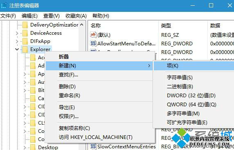The width and height of the screenshot is (234, 150).
Task: Select 可扩充字符串值(E) in the submenu
Action: 194,123
